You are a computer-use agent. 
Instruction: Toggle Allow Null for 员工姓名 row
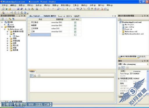(75, 22)
